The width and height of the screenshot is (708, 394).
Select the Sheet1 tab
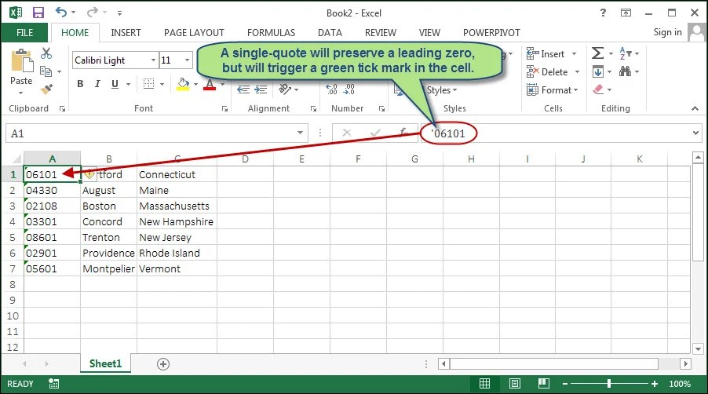pyautogui.click(x=105, y=363)
